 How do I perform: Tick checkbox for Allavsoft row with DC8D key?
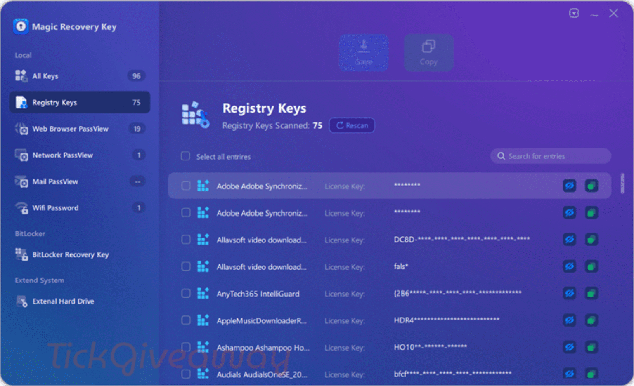point(186,240)
